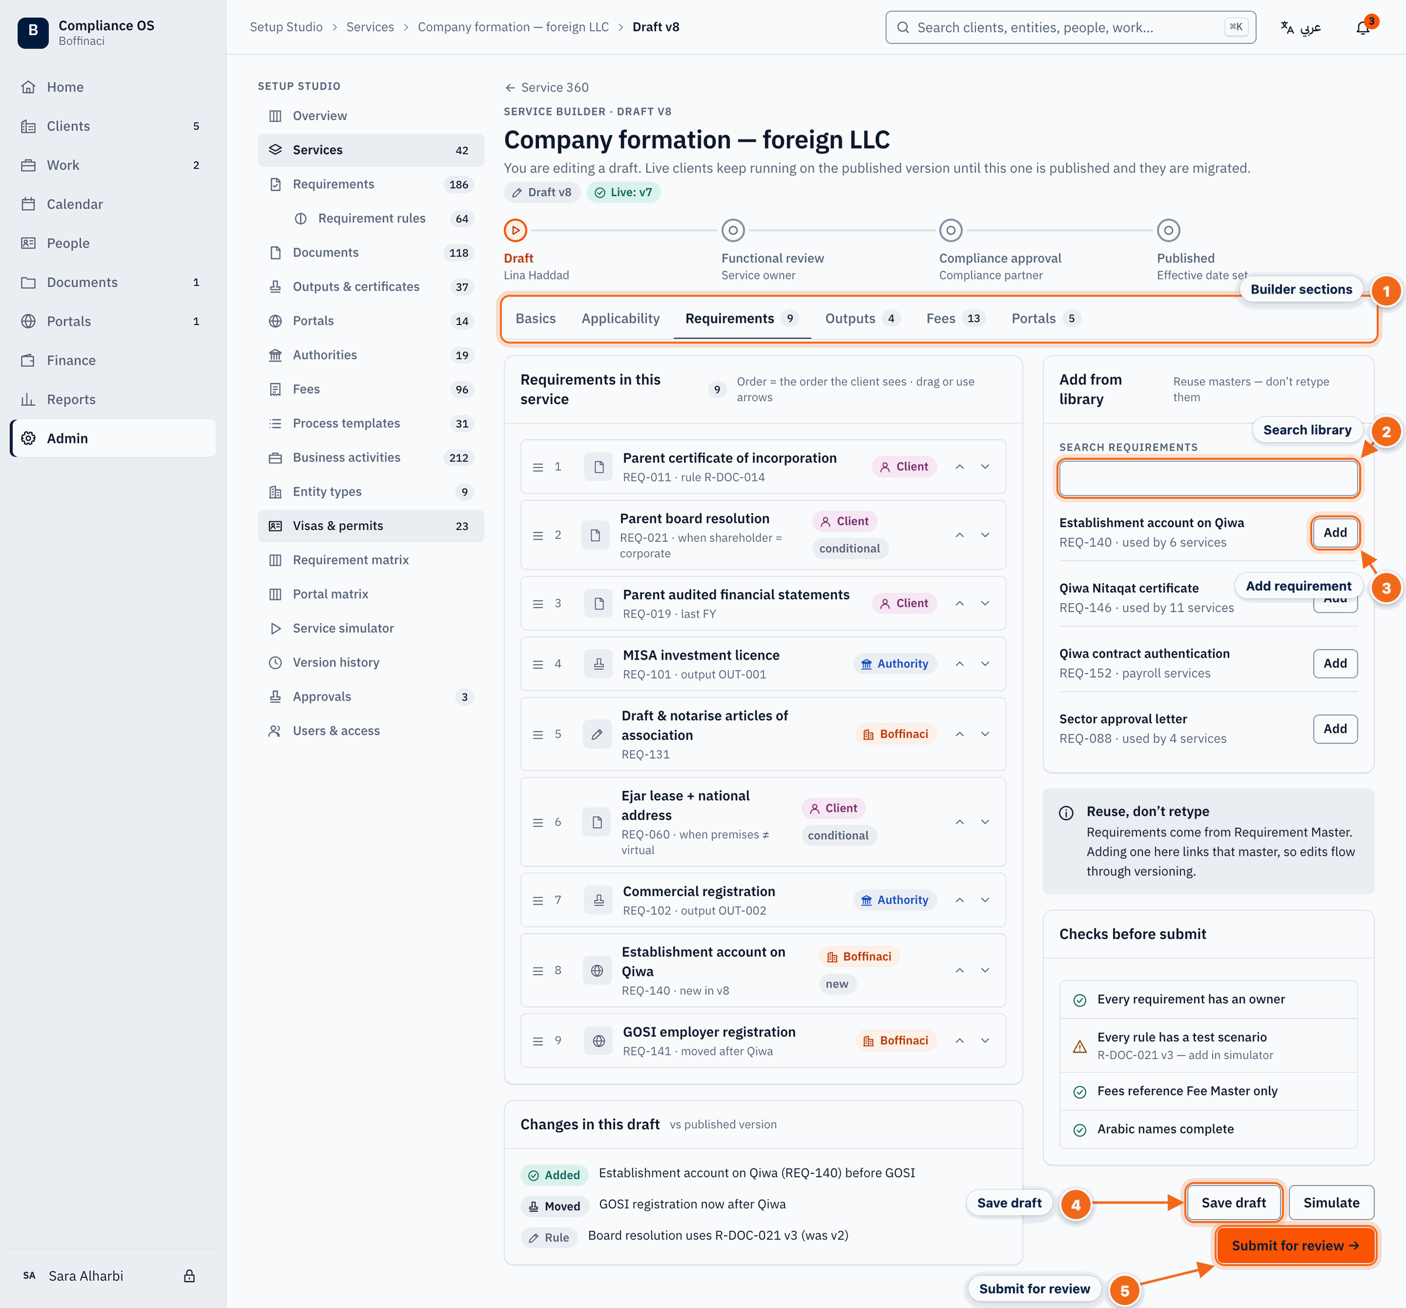Viewport: 1406px width, 1308px height.
Task: Focus the Search requirements input
Action: (x=1208, y=479)
